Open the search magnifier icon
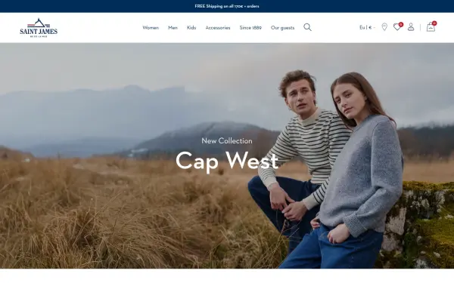The width and height of the screenshot is (454, 283). coord(307,27)
